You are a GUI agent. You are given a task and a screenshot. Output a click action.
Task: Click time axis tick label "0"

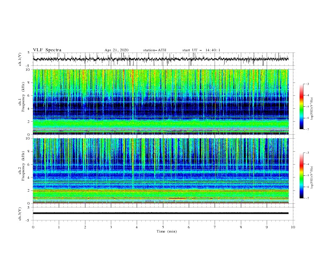(33, 227)
